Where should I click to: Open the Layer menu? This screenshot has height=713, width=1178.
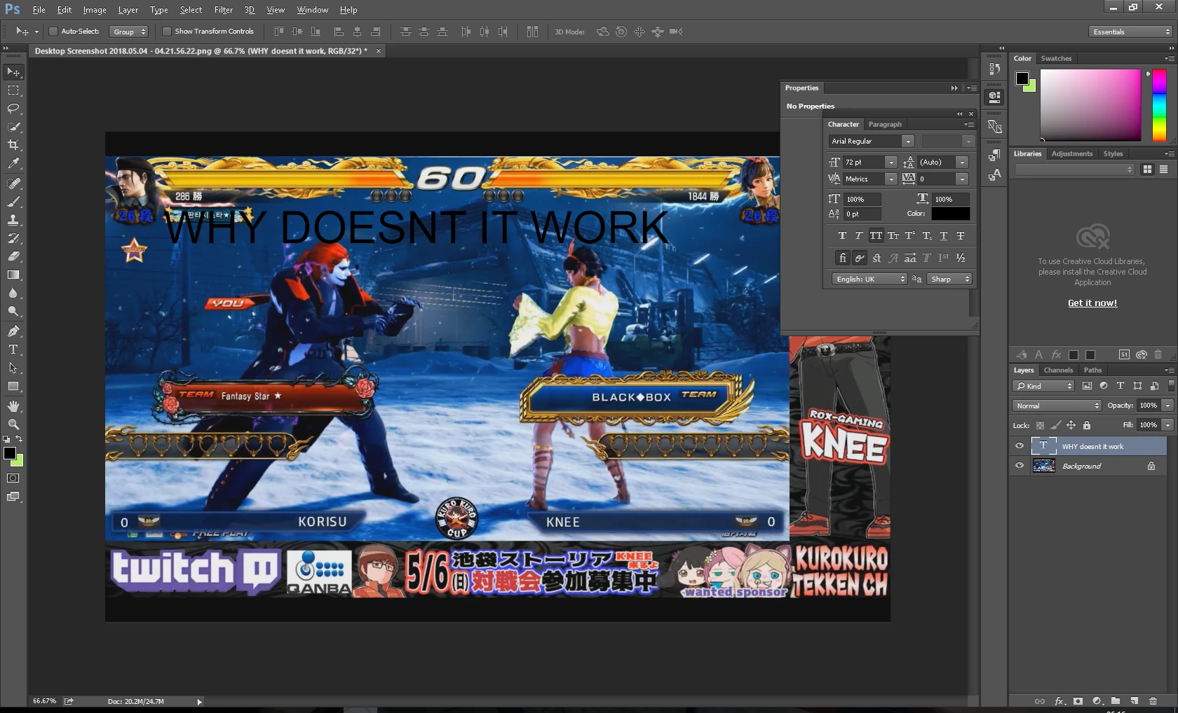pyautogui.click(x=128, y=10)
